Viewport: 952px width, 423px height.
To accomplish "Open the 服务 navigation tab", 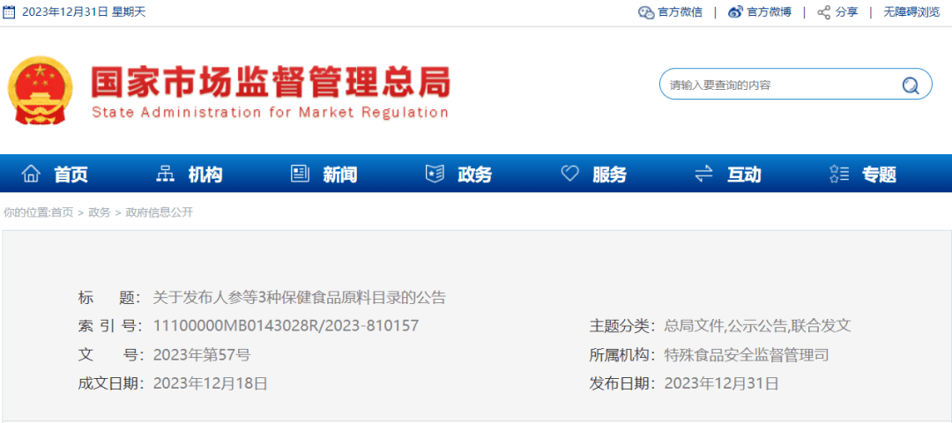I will pos(610,174).
